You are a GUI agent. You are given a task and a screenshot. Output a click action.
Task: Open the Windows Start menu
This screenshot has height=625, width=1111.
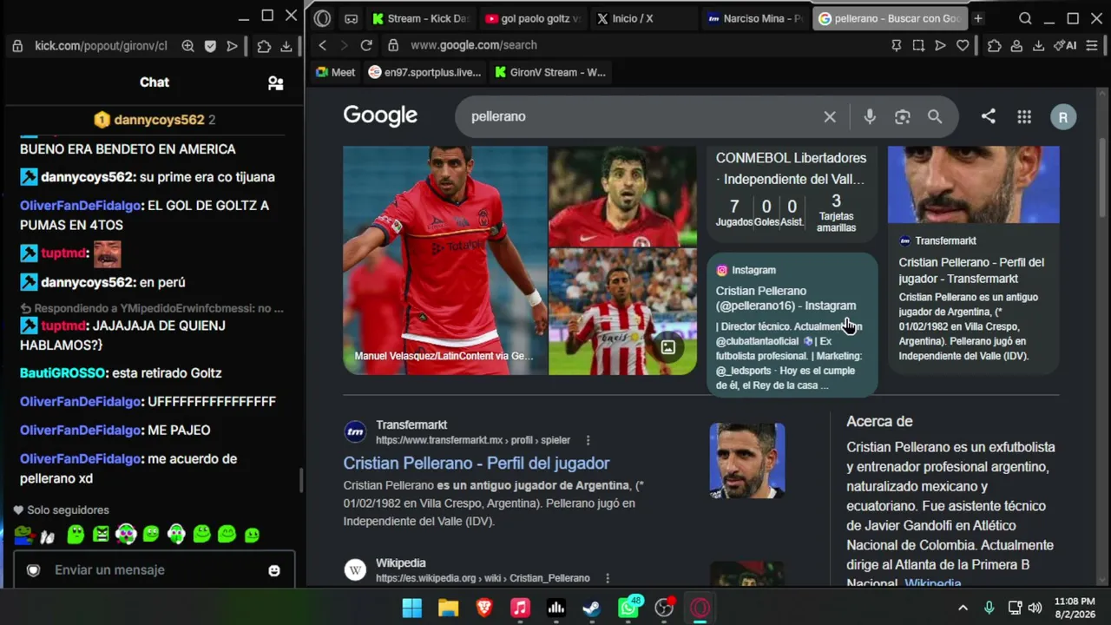click(412, 608)
